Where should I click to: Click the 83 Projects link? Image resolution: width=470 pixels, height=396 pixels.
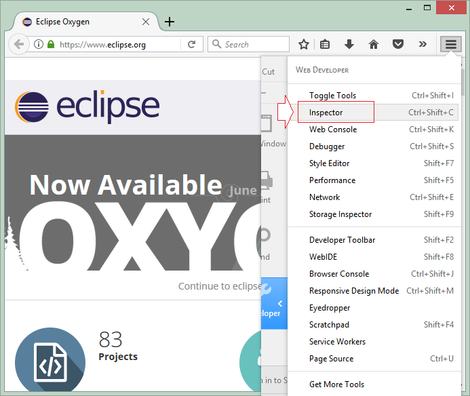click(x=118, y=346)
